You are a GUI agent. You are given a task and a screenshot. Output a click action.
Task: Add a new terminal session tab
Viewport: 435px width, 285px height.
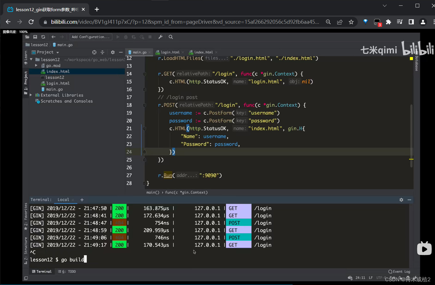tap(82, 200)
